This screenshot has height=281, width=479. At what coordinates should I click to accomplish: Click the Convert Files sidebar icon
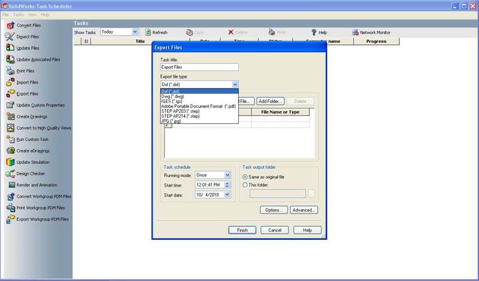point(10,25)
